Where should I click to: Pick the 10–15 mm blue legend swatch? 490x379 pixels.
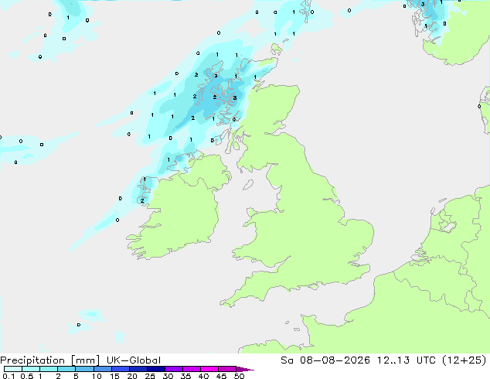pyautogui.click(x=102, y=369)
